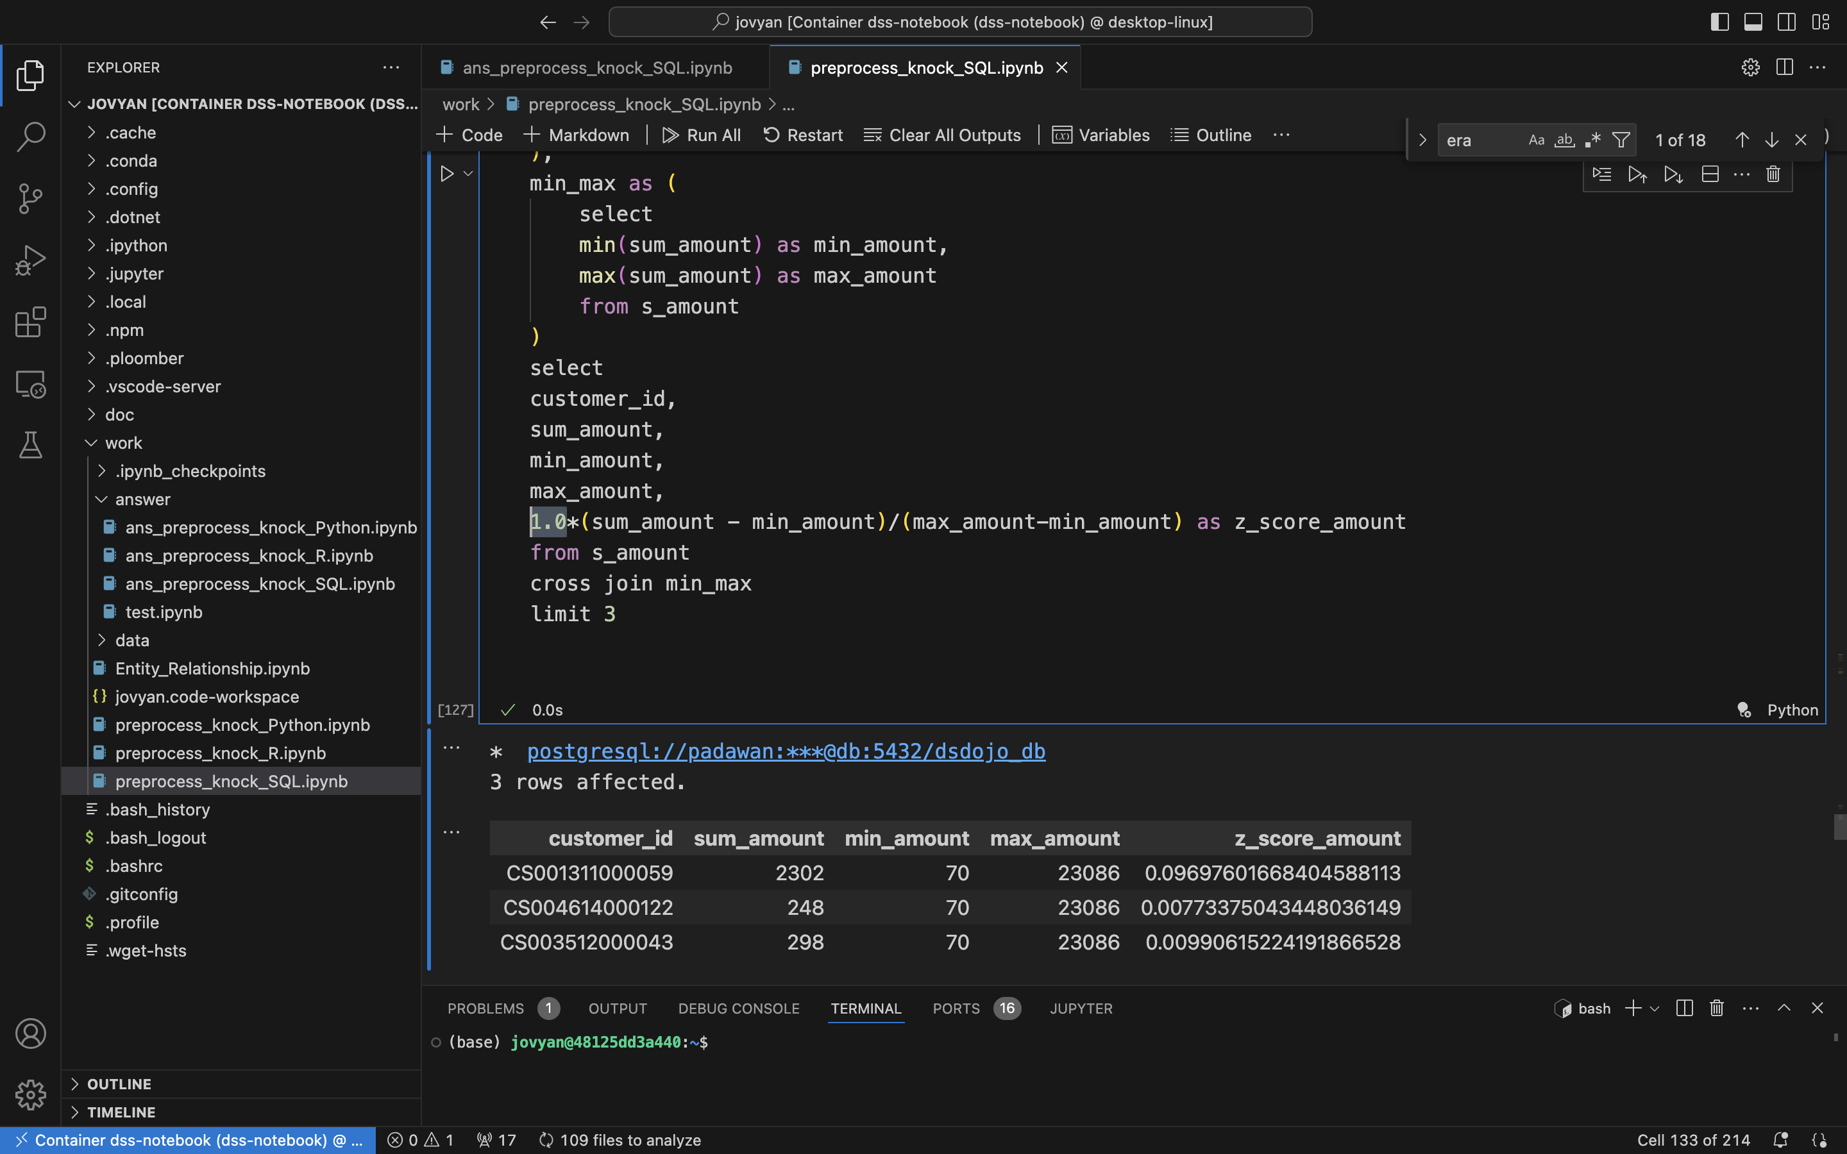1847x1154 pixels.
Task: Open notifications bell in status bar
Action: click(x=1780, y=1139)
